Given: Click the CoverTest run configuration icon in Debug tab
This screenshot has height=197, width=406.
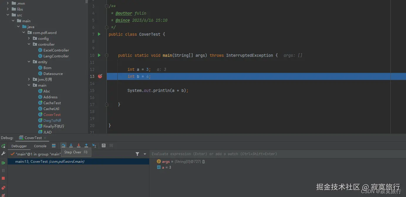Looking at the screenshot, I should click(x=21, y=138).
